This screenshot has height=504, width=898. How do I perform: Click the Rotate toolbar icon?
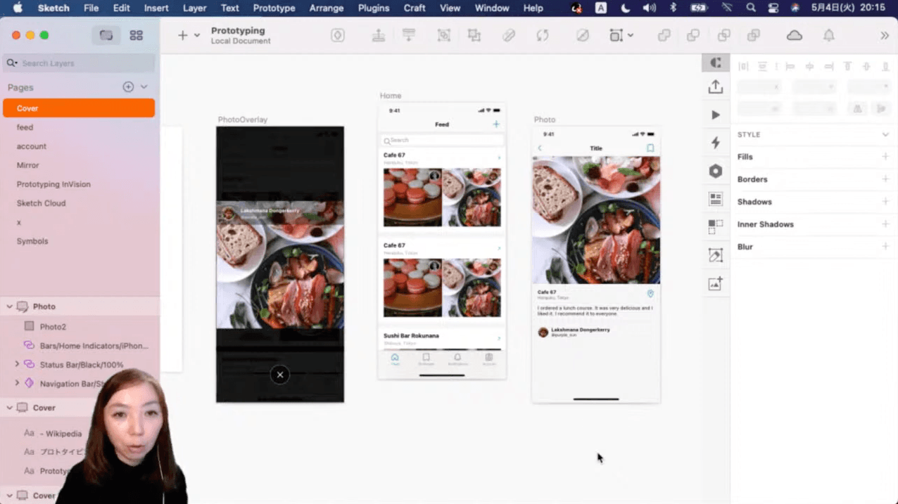click(x=542, y=35)
